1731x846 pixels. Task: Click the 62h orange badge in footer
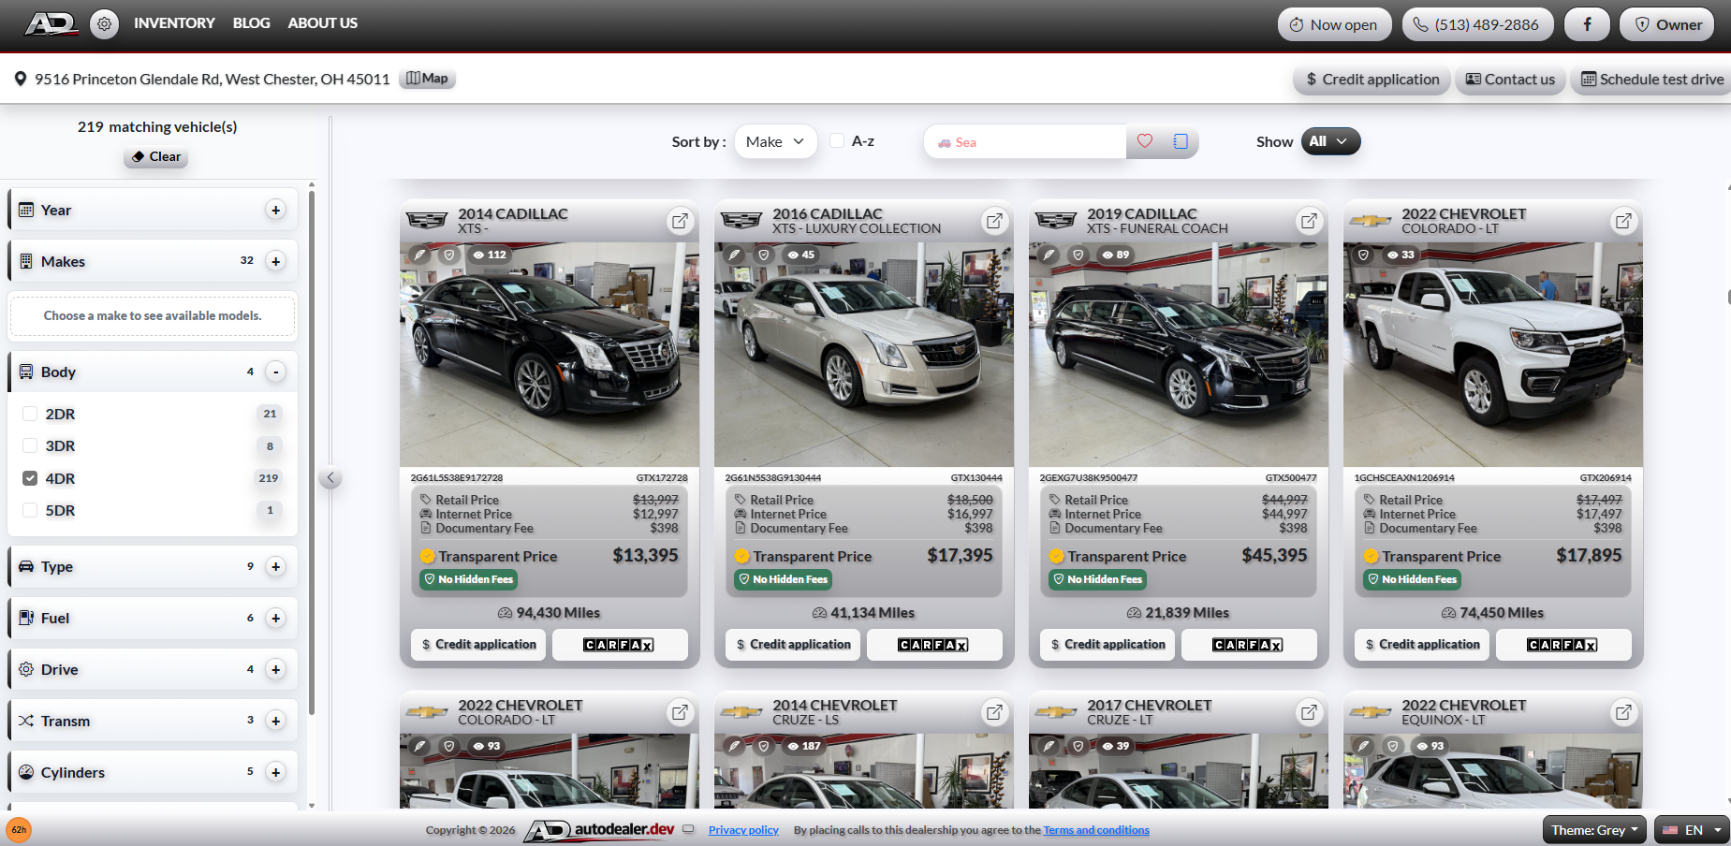(19, 830)
